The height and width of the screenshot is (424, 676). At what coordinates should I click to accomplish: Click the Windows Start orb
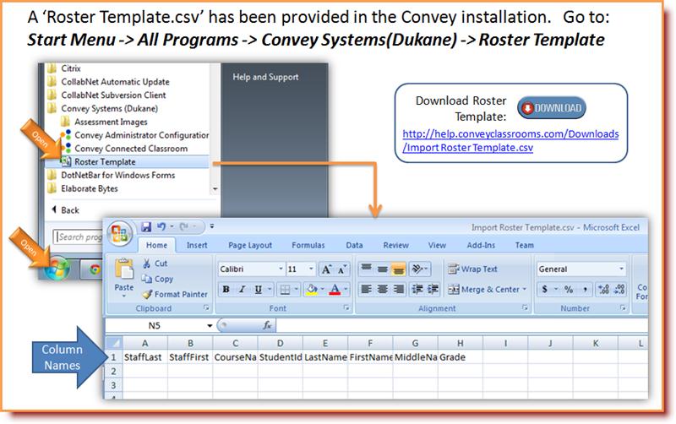tap(57, 269)
